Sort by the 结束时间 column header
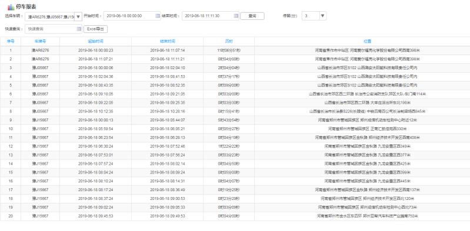Viewport: 470px width, 231px height. tap(168, 41)
